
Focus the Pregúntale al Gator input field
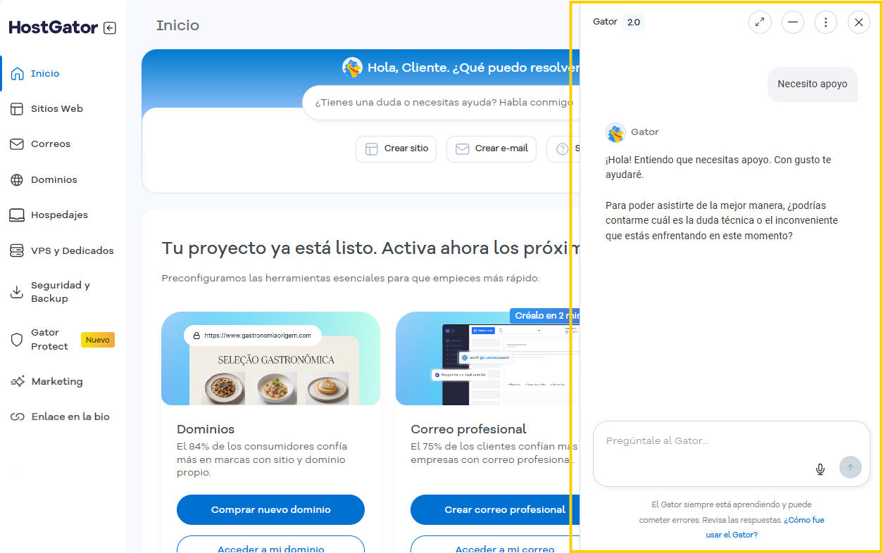732,454
